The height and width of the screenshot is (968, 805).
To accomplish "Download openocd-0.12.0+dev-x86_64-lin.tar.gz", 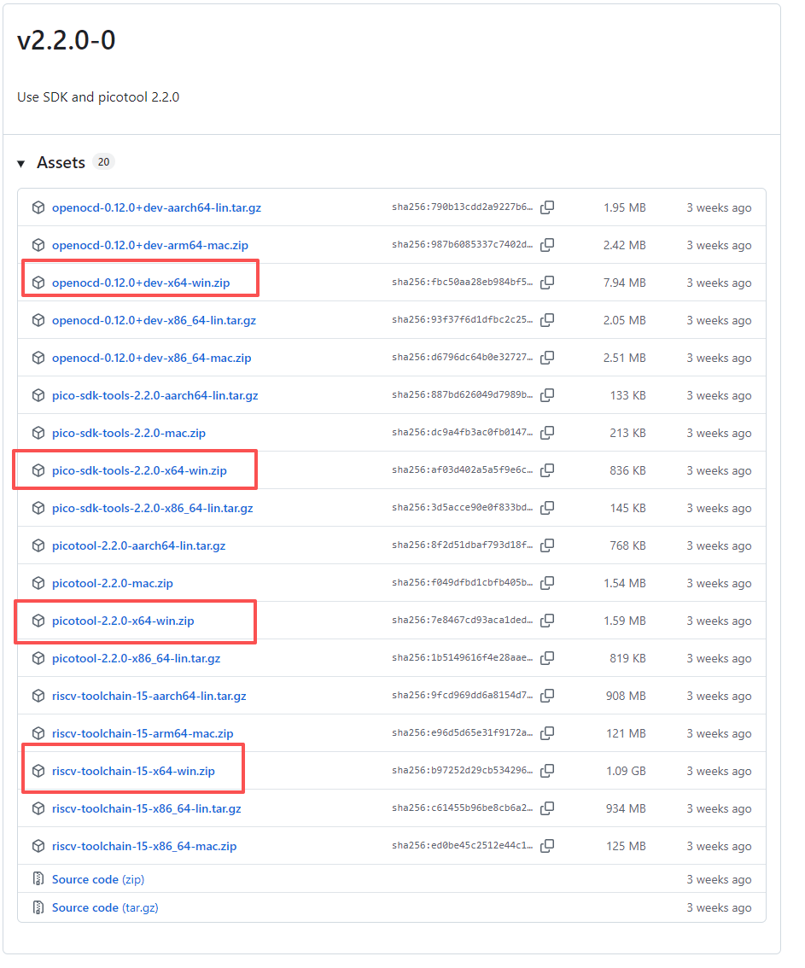I will (x=154, y=320).
